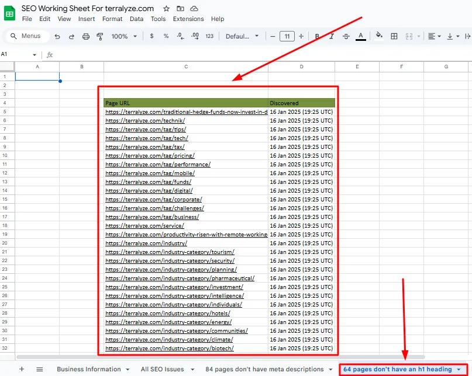
Task: Format as percent
Action: tap(166, 36)
